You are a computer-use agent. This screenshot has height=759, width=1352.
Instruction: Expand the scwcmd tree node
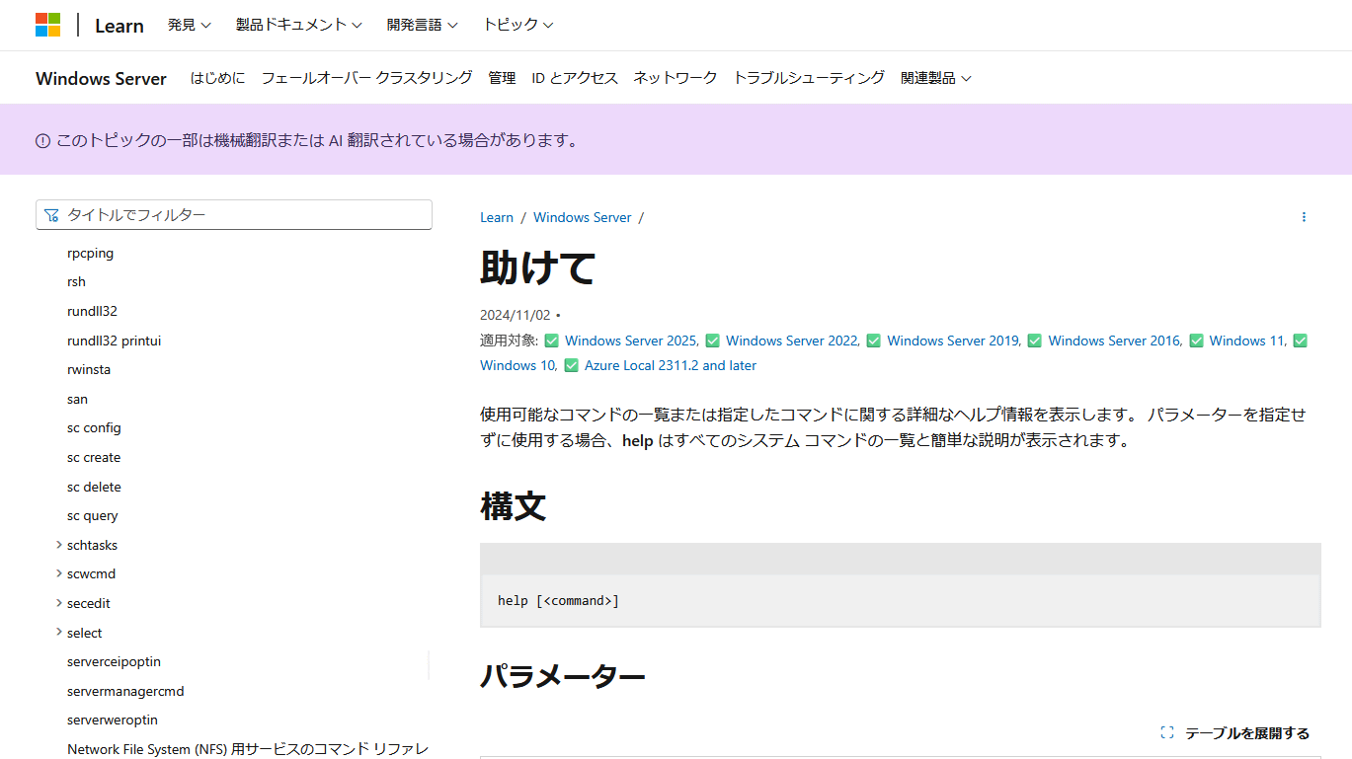[x=59, y=573]
